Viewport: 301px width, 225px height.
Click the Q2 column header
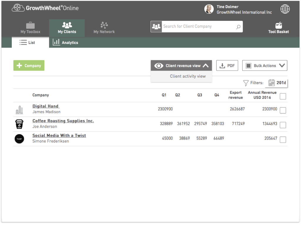(x=178, y=95)
